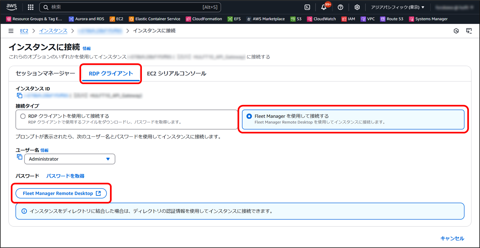The width and height of the screenshot is (480, 248).
Task: Open the settings gear in the header
Action: click(357, 7)
